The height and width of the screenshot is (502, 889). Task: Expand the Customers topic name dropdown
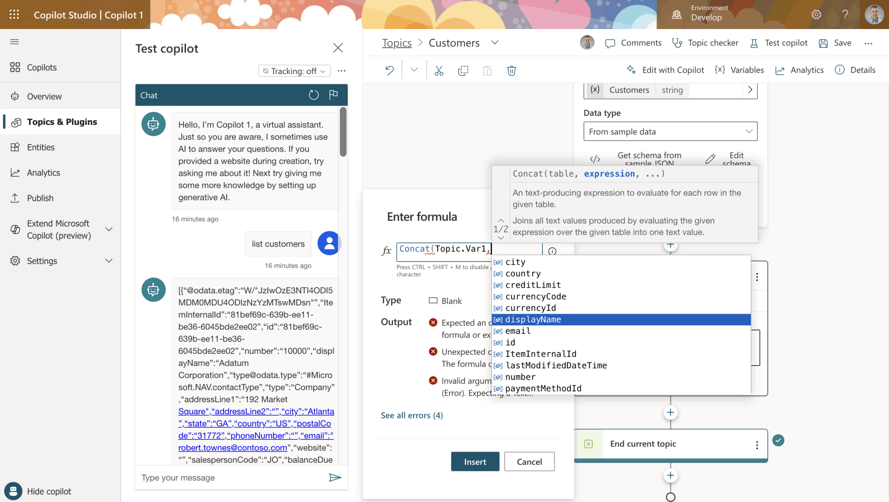(x=495, y=43)
